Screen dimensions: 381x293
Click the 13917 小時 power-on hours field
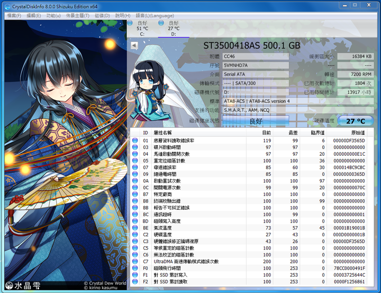tap(356, 92)
